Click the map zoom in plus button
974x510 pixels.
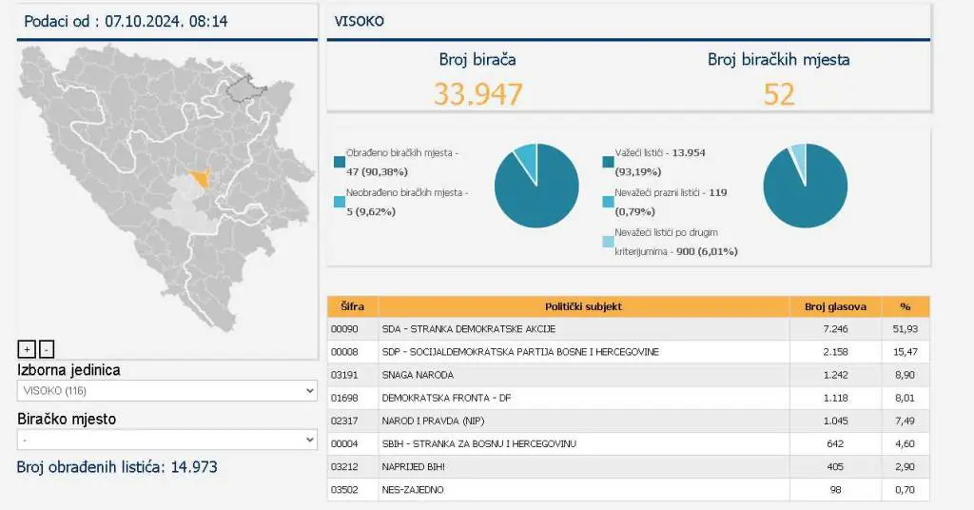pos(27,349)
